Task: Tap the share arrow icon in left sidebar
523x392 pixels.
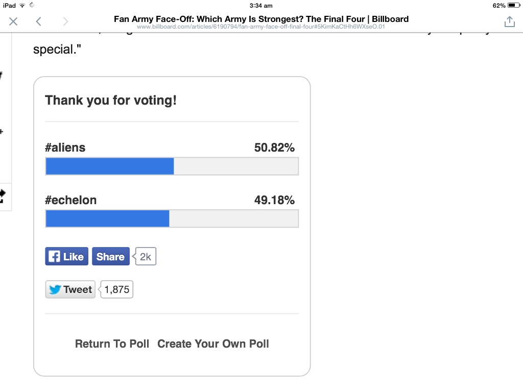Action: coord(2,195)
